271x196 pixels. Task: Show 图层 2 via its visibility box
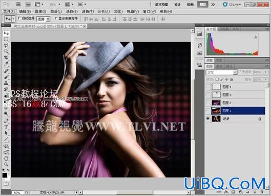pos(208,103)
